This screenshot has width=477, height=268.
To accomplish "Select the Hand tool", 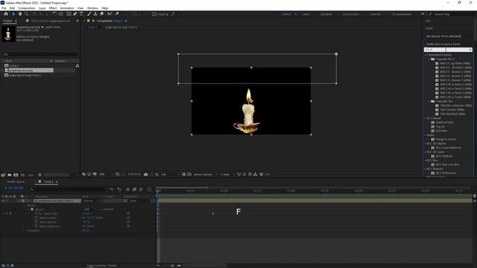I will [20, 14].
